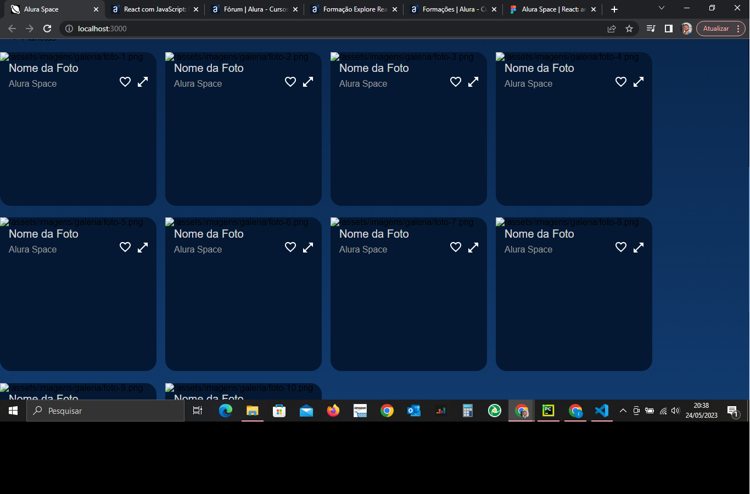Open File Explorer from the taskbar

[253, 411]
